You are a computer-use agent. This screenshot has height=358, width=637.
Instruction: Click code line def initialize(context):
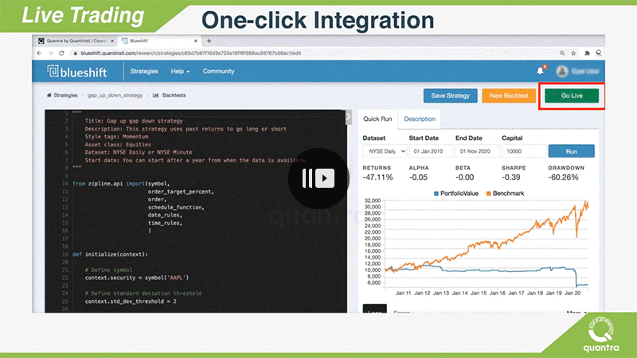coord(110,255)
